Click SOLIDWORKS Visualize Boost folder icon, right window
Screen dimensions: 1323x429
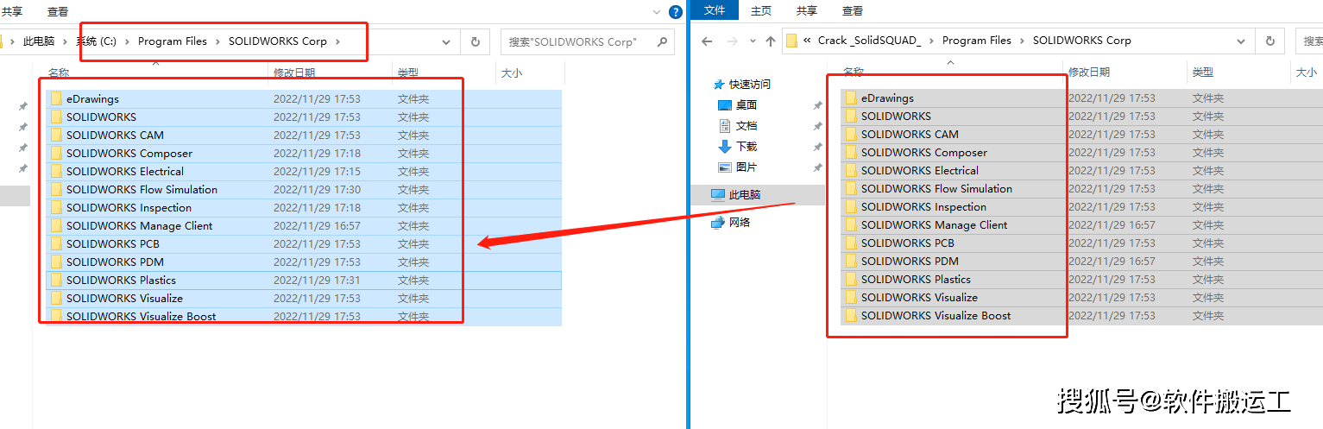tap(852, 316)
